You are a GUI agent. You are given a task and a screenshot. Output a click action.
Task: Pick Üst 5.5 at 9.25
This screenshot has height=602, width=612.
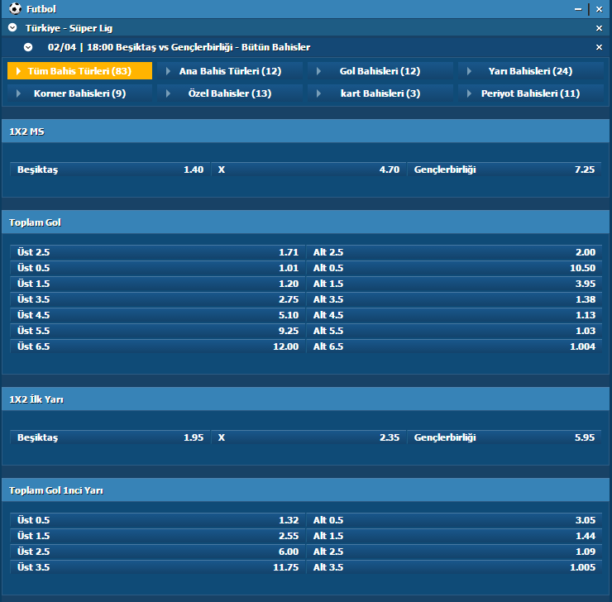pos(157,331)
